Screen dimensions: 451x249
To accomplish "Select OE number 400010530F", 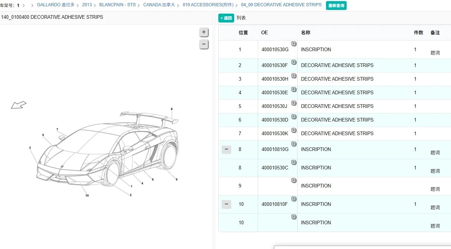I will coord(275,66).
